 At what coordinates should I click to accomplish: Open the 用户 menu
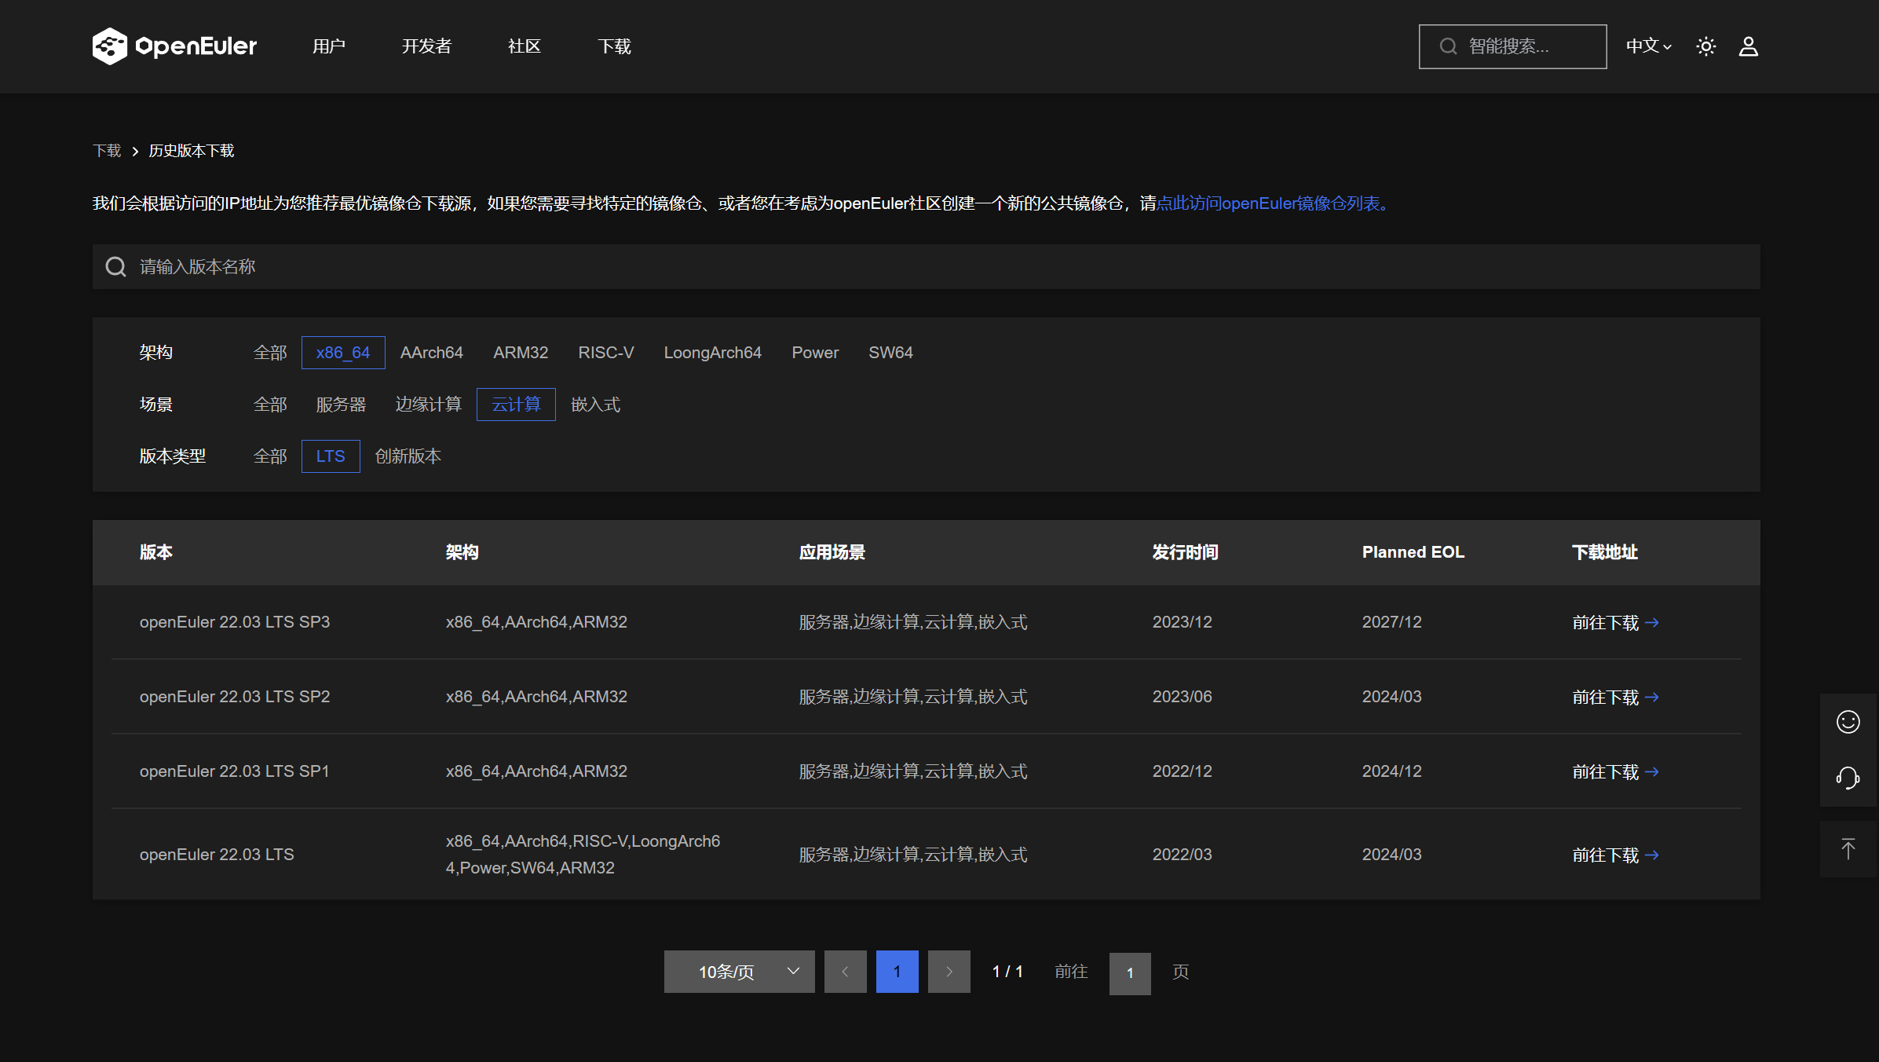click(328, 46)
